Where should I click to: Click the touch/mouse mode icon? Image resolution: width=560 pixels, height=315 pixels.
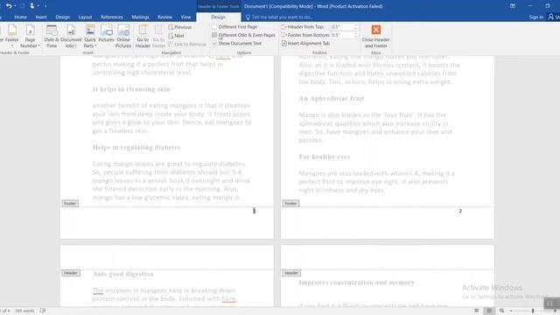click(x=32, y=6)
